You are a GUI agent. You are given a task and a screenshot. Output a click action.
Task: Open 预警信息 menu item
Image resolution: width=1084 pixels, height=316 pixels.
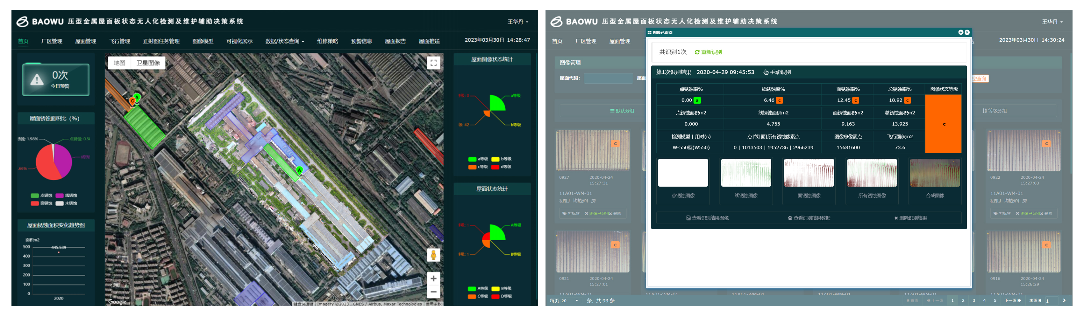(361, 41)
